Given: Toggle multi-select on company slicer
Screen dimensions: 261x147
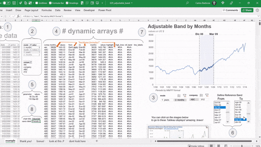Looking at the screenshot, I should (x=201, y=95).
